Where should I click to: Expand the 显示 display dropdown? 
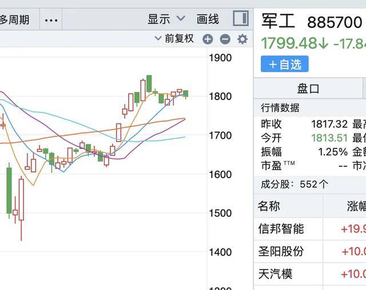[x=166, y=19]
